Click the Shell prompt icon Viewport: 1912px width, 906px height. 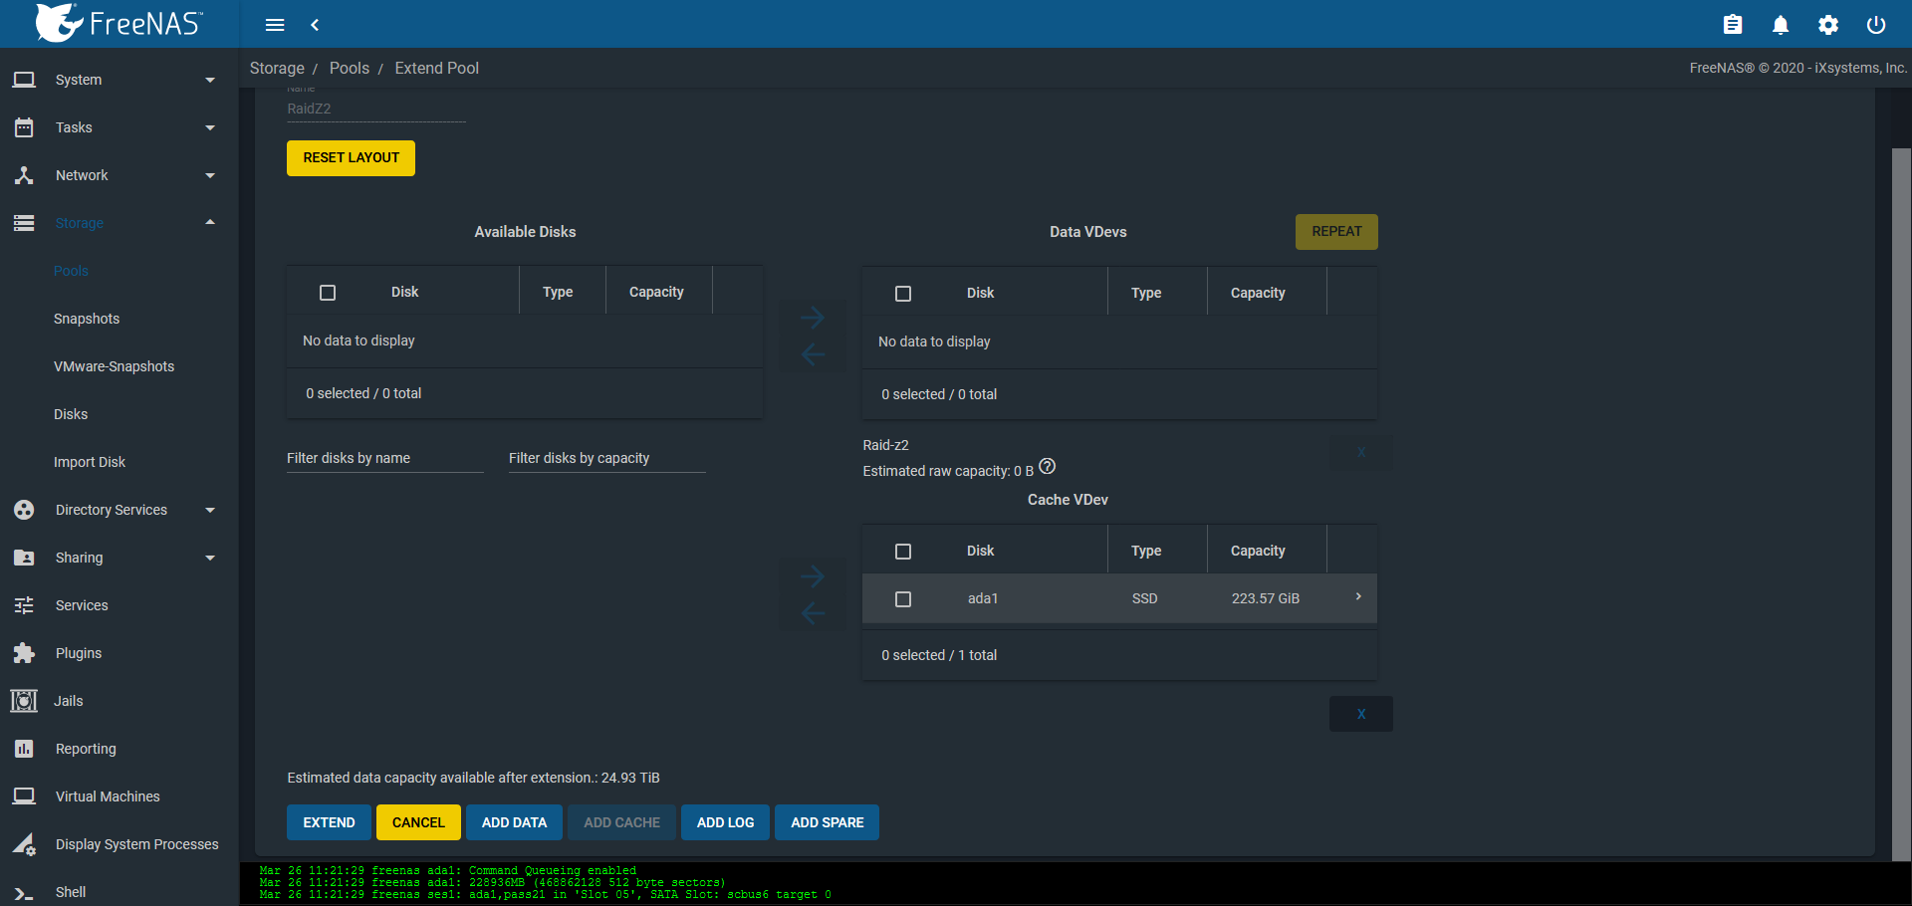(x=24, y=893)
